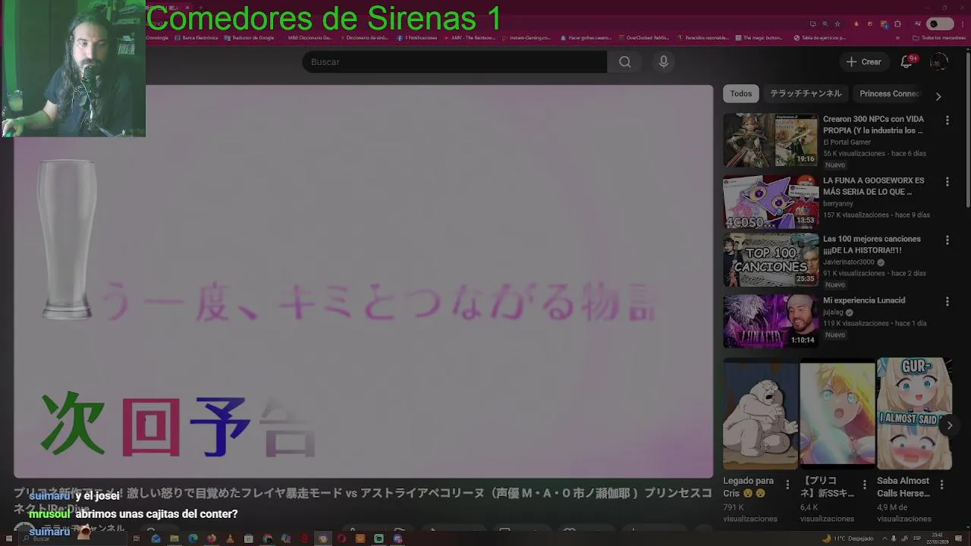Screen dimensions: 971x546
Task: Open the Todos los marcadores folder
Action: coord(939,37)
